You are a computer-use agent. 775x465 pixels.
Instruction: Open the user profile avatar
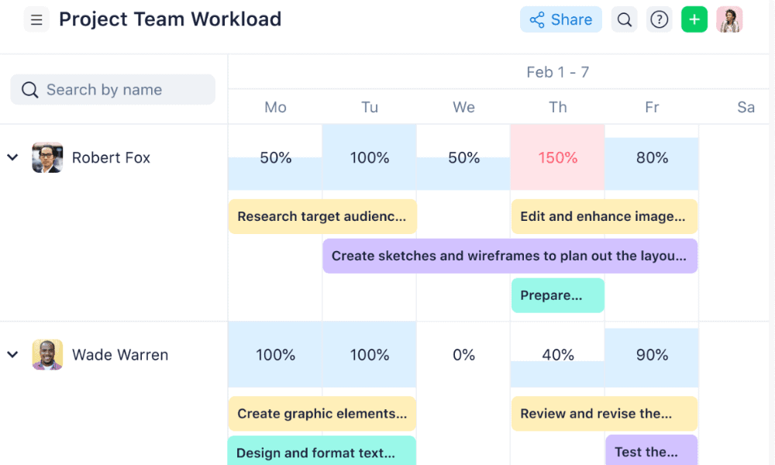(729, 19)
